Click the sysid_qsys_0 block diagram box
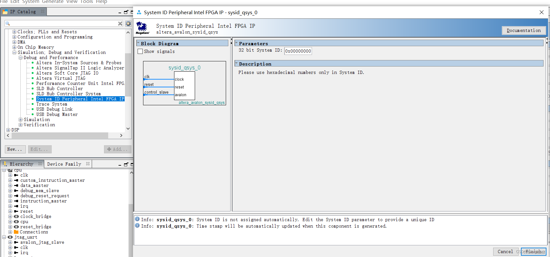 (x=184, y=83)
